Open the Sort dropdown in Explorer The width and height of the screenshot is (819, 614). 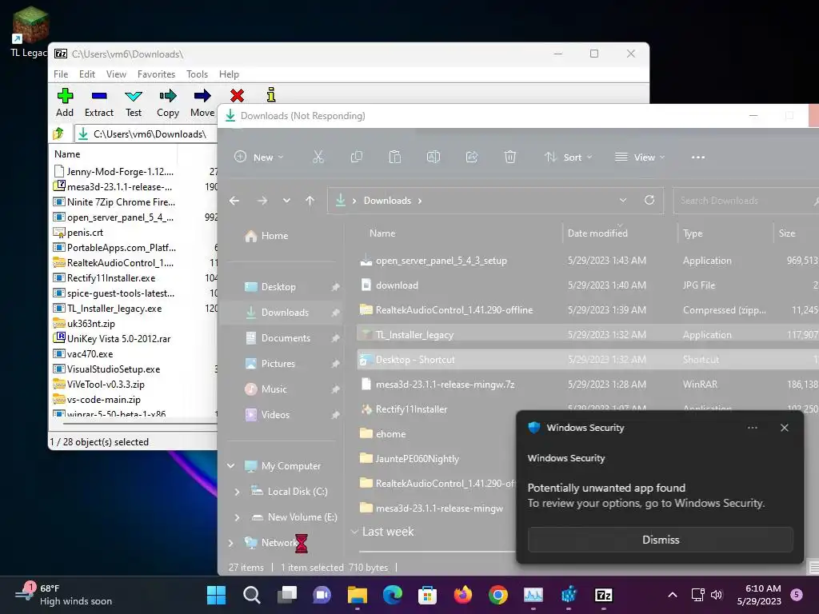click(x=569, y=157)
